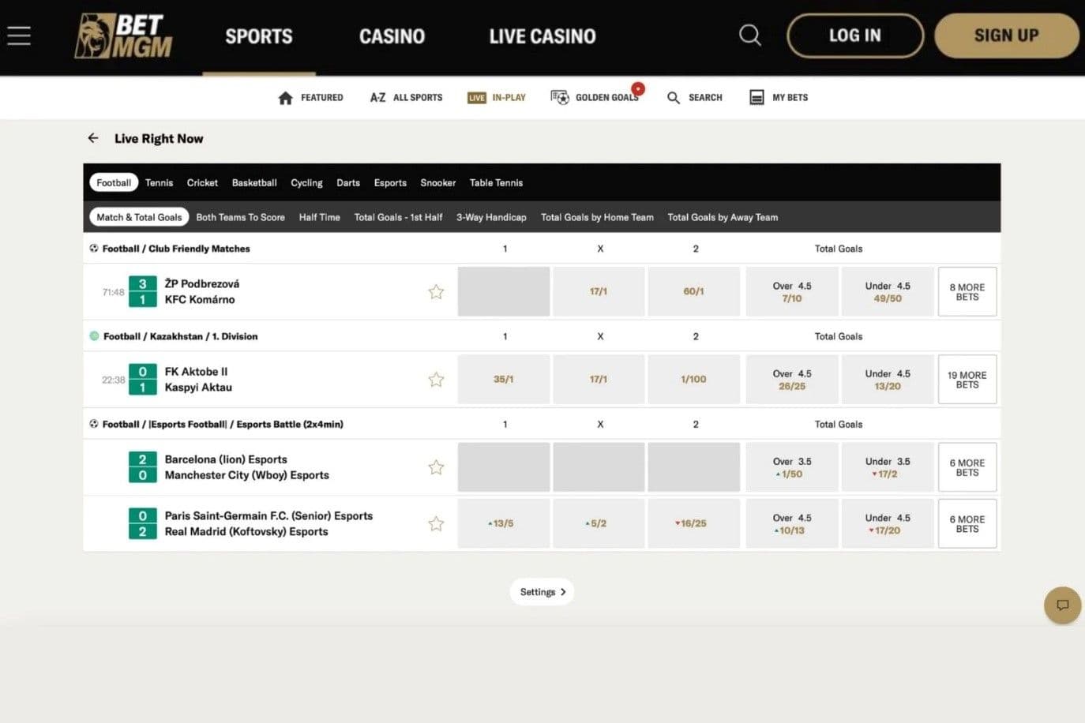
Task: Open 6 MORE BETS for Paris Saint-Germain Esports
Action: coord(967,523)
